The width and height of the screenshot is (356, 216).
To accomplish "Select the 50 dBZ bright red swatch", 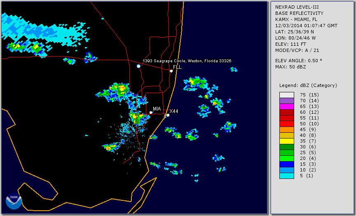I will pyautogui.click(x=287, y=124).
